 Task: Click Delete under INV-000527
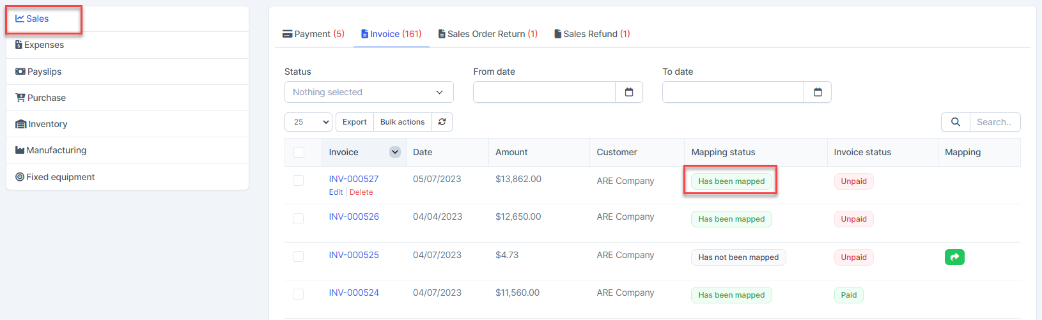click(361, 192)
